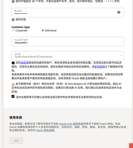This screenshot has width=133, height=148.
Task: Open the South Korea North (Chuncheon) region selector
Action: (x=68, y=56)
